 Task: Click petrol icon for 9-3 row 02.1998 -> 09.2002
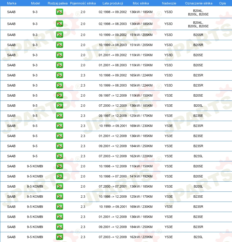coord(59,12)
